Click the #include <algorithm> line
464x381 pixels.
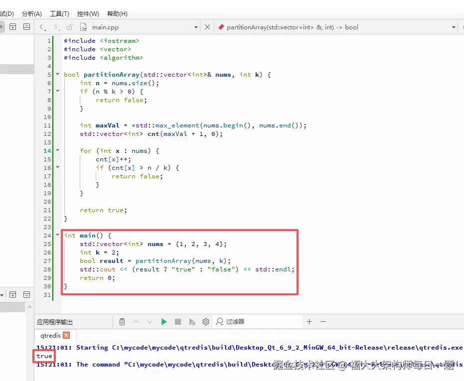pyautogui.click(x=103, y=58)
